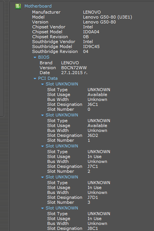Select Version value Lenovo G50-80
The width and height of the screenshot is (154, 231).
point(99,22)
